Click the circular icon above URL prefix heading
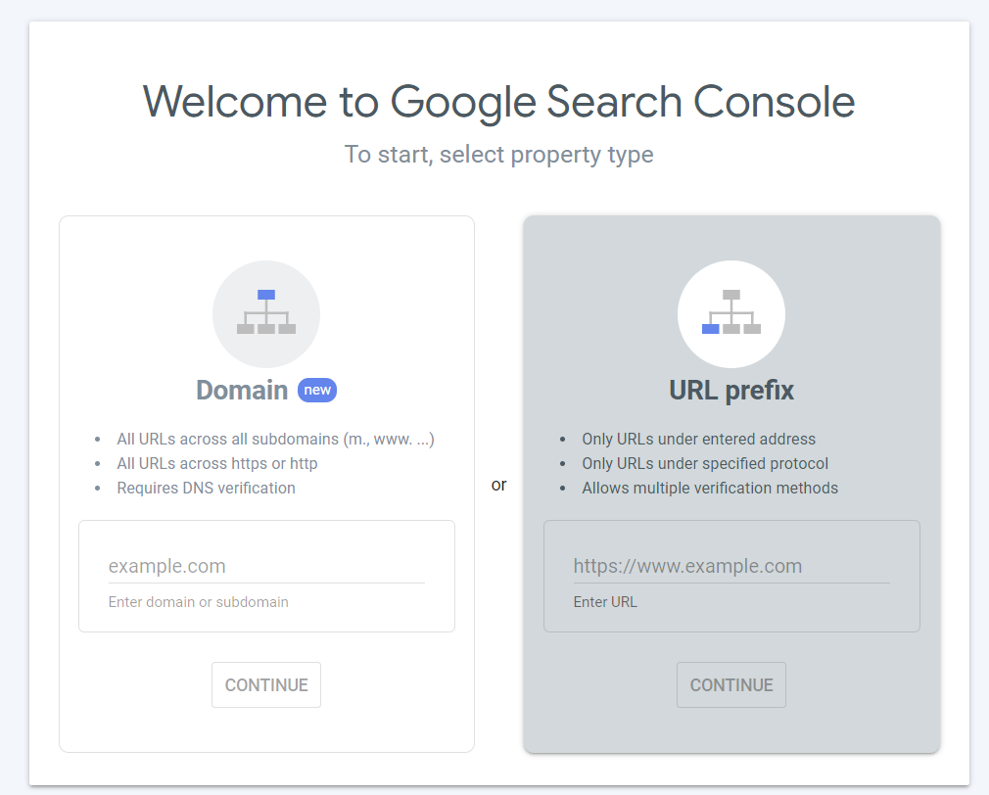989x795 pixels. (731, 313)
